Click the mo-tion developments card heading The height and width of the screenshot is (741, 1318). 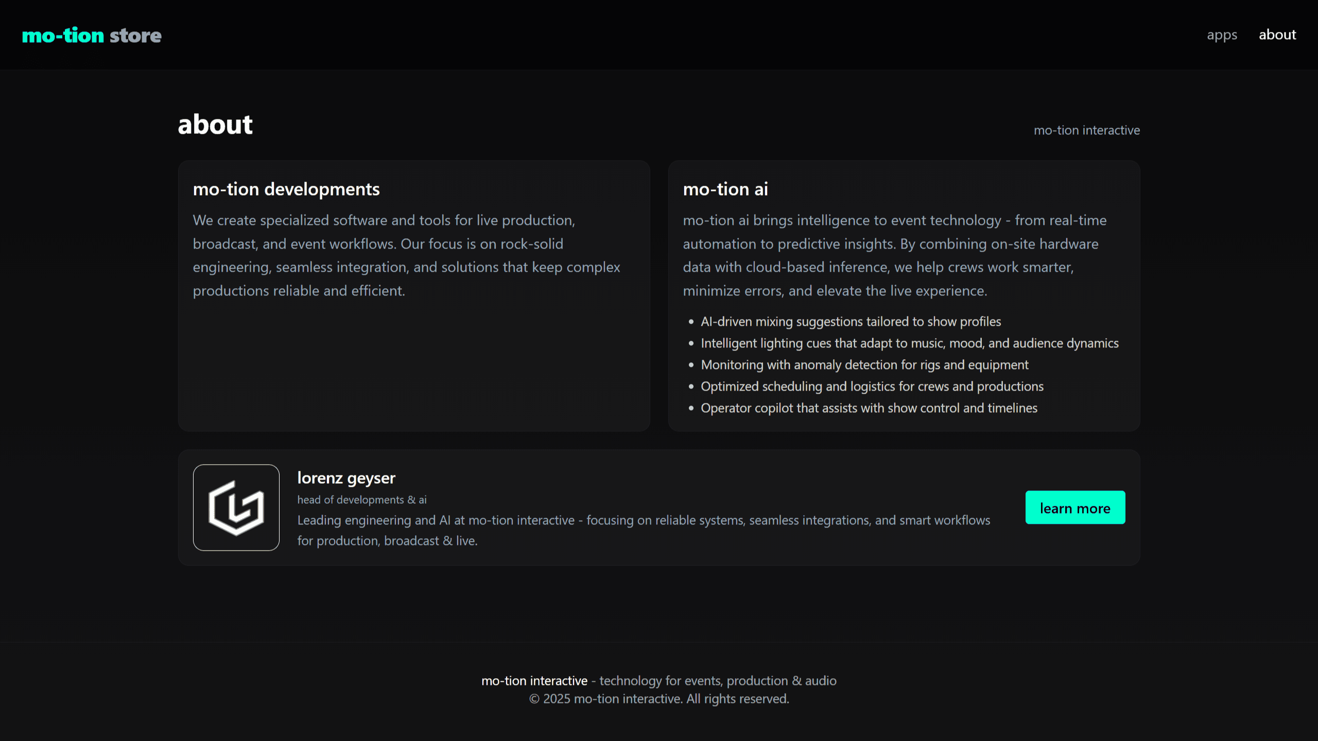click(286, 189)
